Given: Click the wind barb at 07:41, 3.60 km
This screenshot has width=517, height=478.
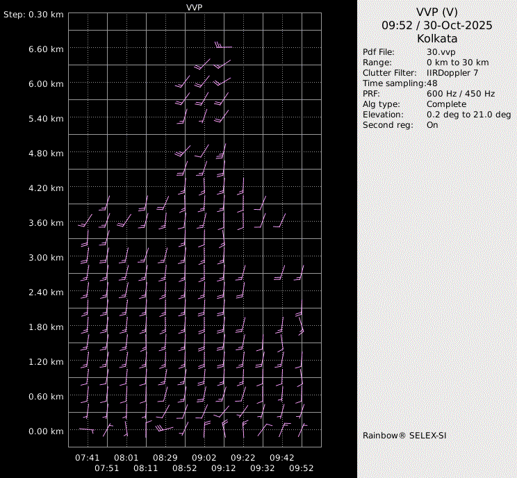Looking at the screenshot, I should point(85,221).
